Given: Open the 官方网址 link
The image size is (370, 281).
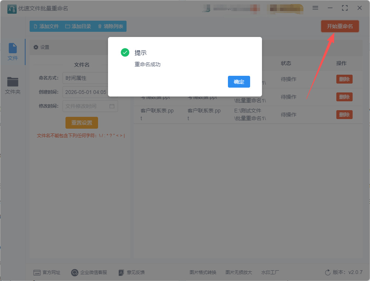Looking at the screenshot, I should tap(47, 272).
